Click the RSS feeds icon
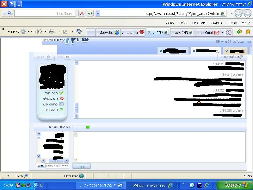The image size is (253, 190). coord(65,32)
